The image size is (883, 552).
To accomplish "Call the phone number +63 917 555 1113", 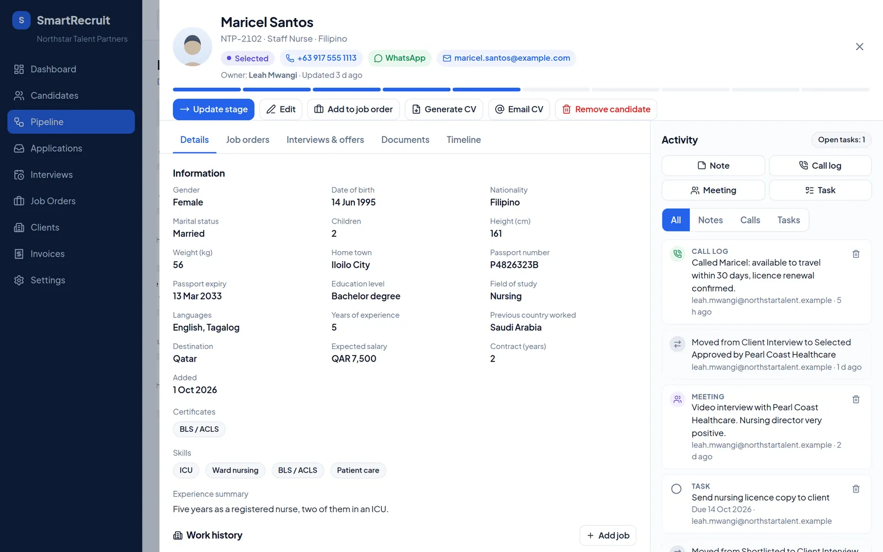I will (x=321, y=58).
